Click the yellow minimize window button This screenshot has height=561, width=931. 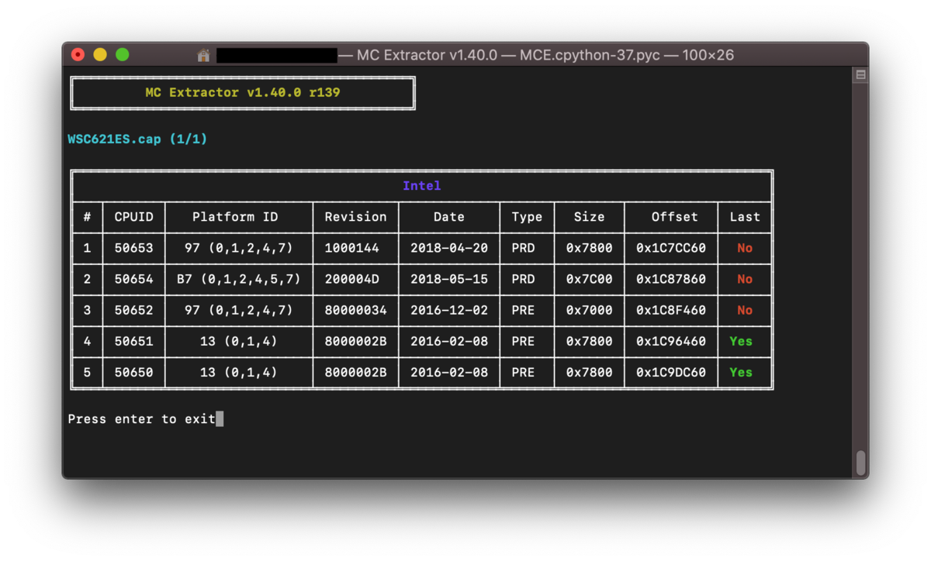pyautogui.click(x=100, y=55)
